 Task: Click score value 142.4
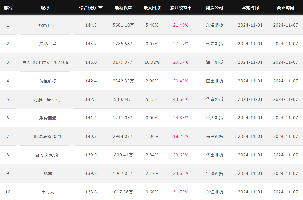[x=91, y=81]
